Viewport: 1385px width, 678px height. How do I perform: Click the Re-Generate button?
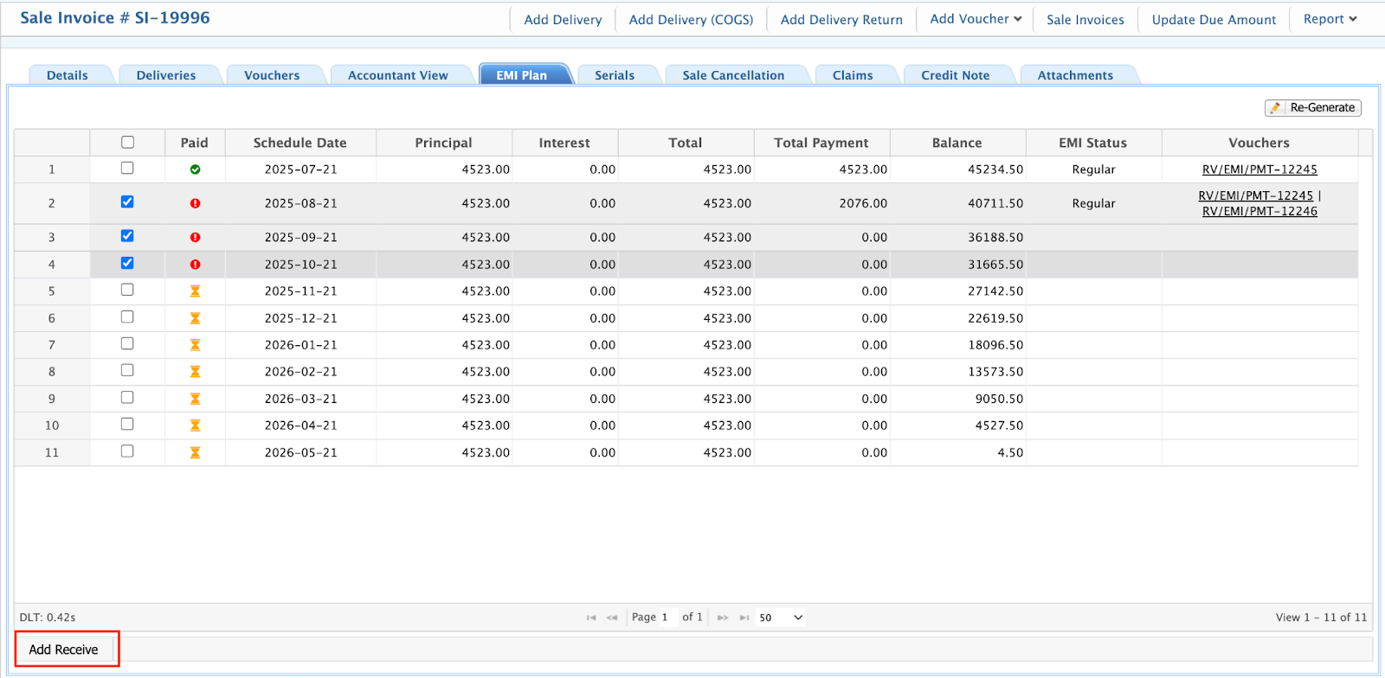[1313, 107]
